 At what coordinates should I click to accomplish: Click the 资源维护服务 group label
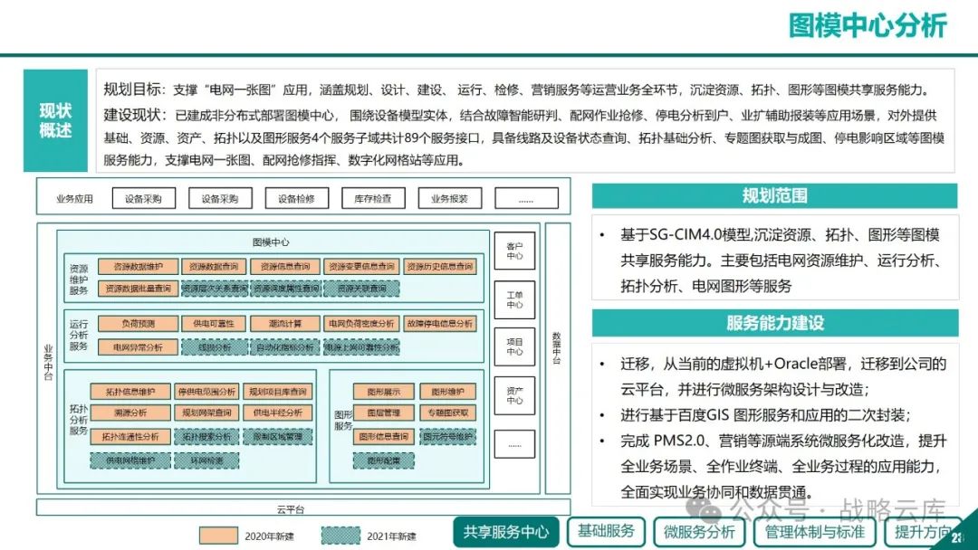pos(79,279)
